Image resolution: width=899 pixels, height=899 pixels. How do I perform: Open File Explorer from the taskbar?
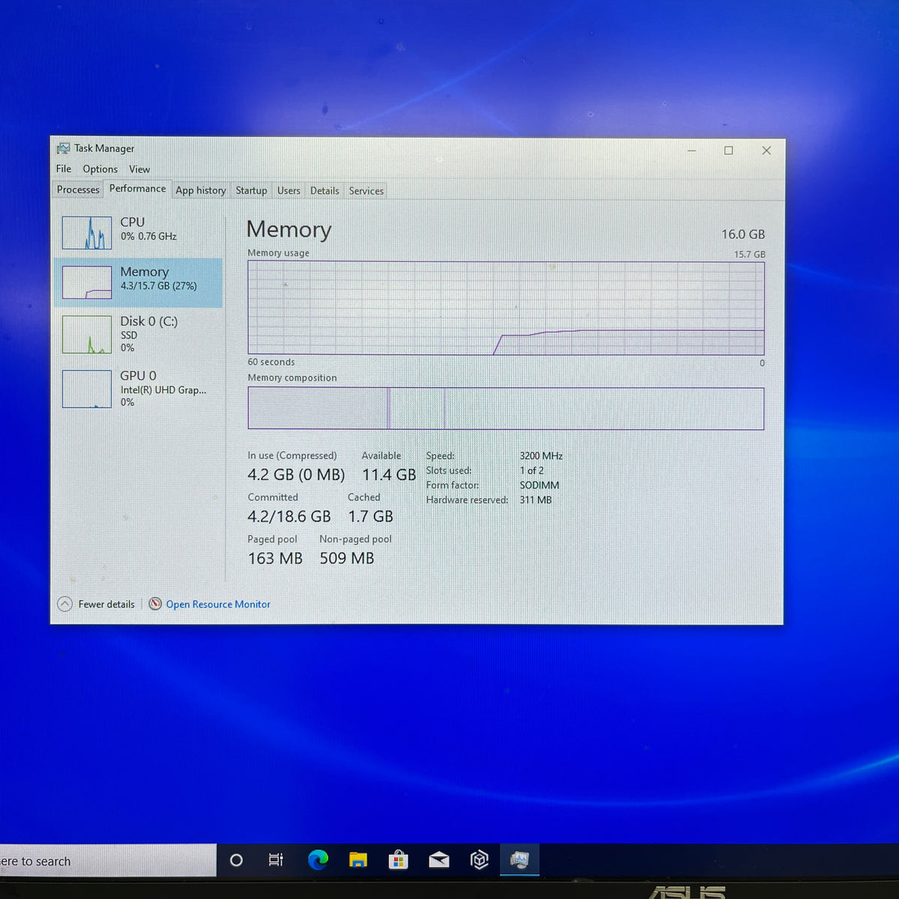click(358, 860)
